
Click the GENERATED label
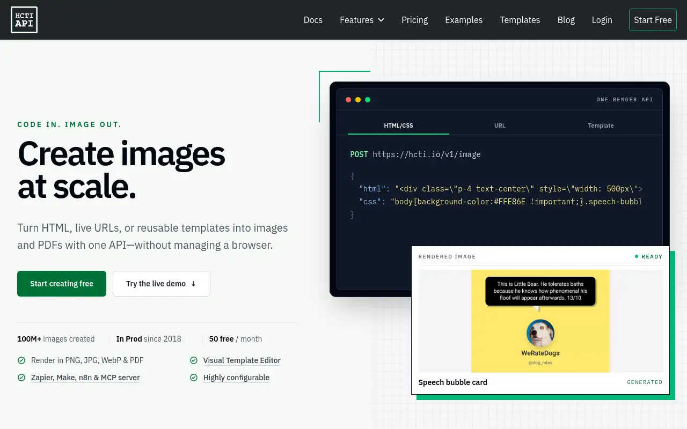[645, 382]
